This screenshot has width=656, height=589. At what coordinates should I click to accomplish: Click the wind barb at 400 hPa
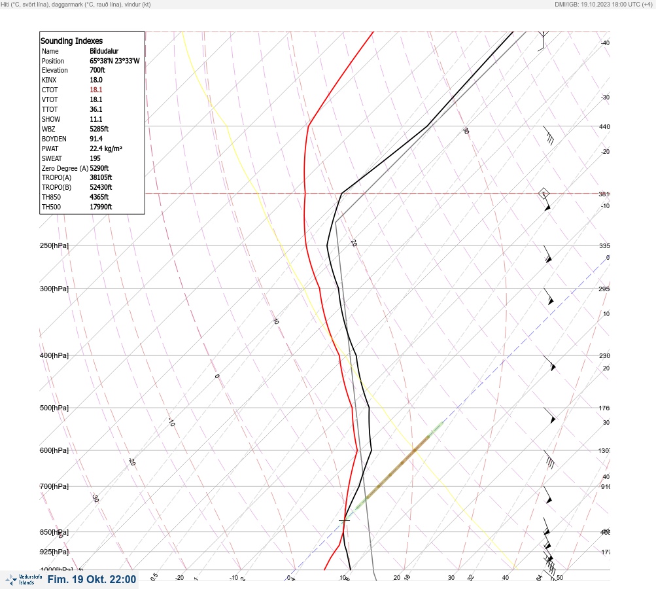pyautogui.click(x=550, y=363)
